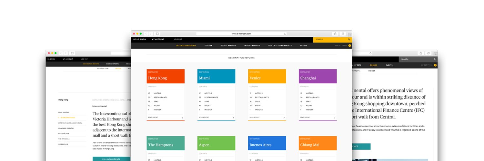Click Full Intelligence button in left window

pyautogui.click(x=112, y=159)
